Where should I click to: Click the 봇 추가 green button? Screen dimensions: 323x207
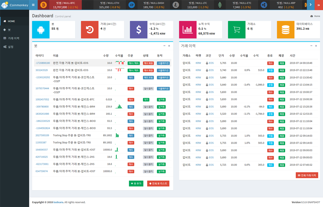pos(136,184)
